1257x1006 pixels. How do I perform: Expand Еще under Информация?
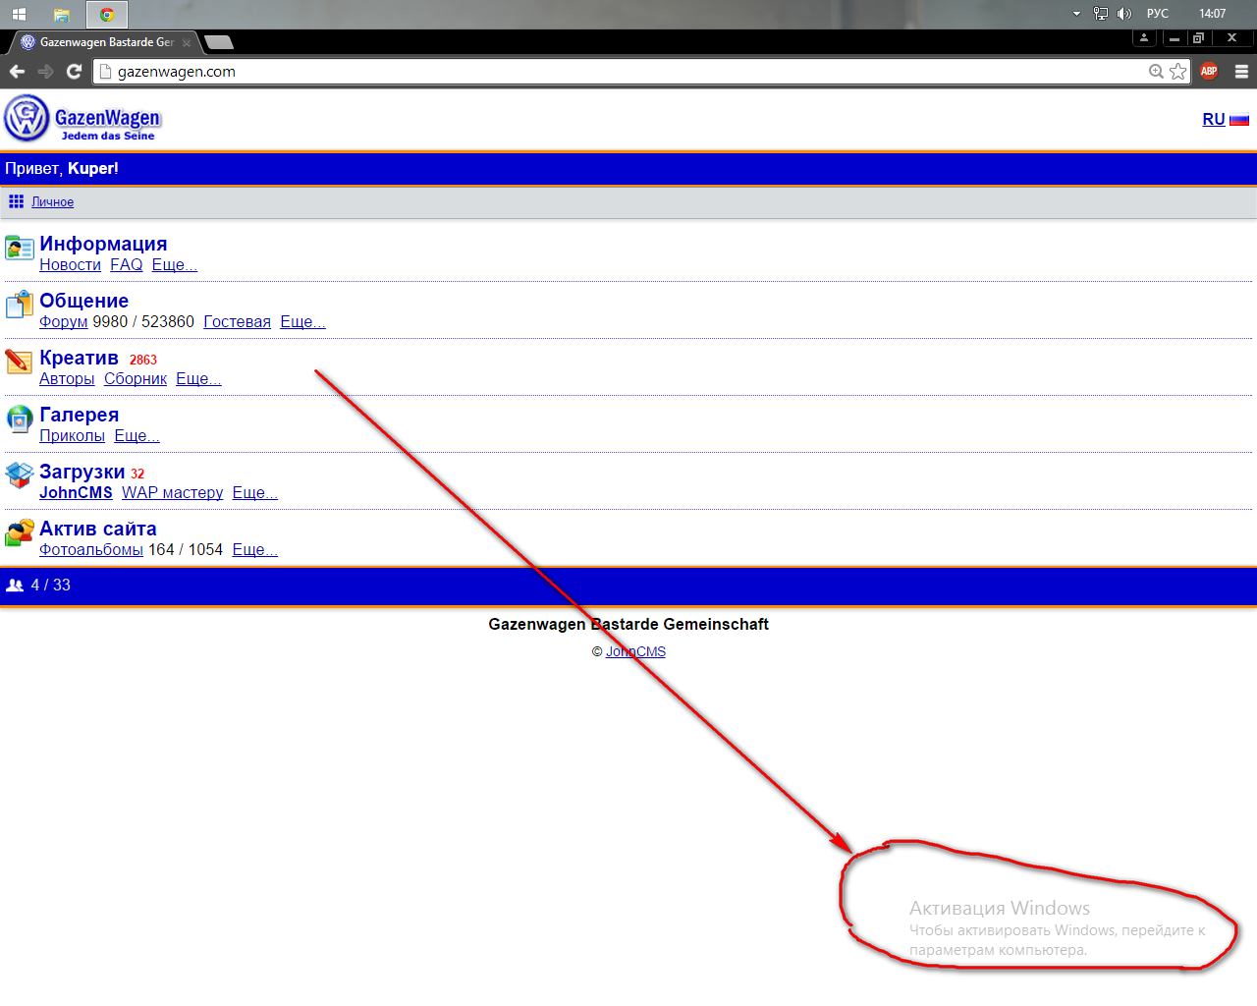[175, 264]
